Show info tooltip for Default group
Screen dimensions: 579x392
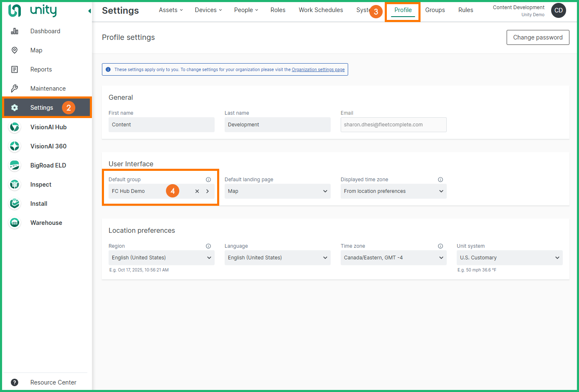[208, 180]
